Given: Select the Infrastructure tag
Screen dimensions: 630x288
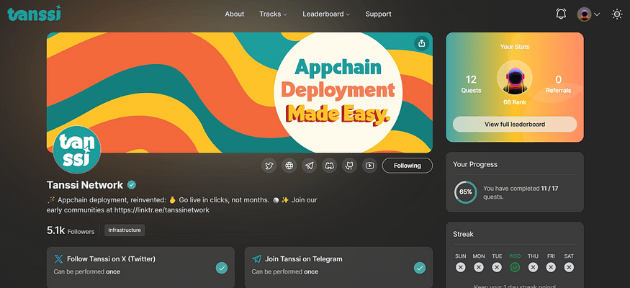Looking at the screenshot, I should (125, 230).
